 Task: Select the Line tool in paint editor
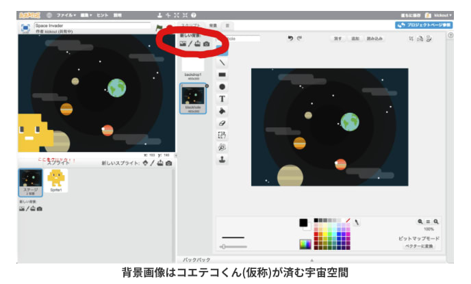(222, 62)
